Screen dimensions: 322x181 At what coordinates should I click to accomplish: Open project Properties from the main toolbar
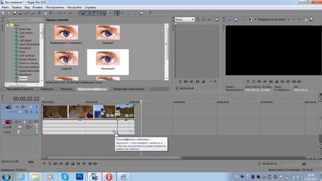[32, 13]
